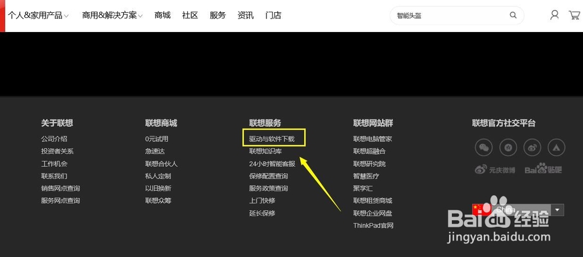Open 联想研究院 link

point(370,163)
